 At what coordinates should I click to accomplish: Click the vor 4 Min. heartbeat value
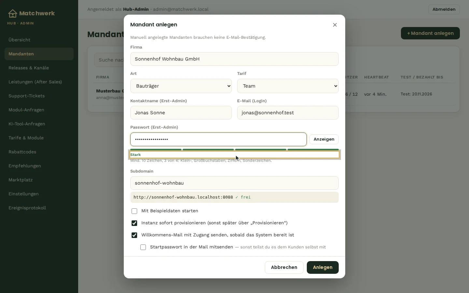(x=375, y=94)
